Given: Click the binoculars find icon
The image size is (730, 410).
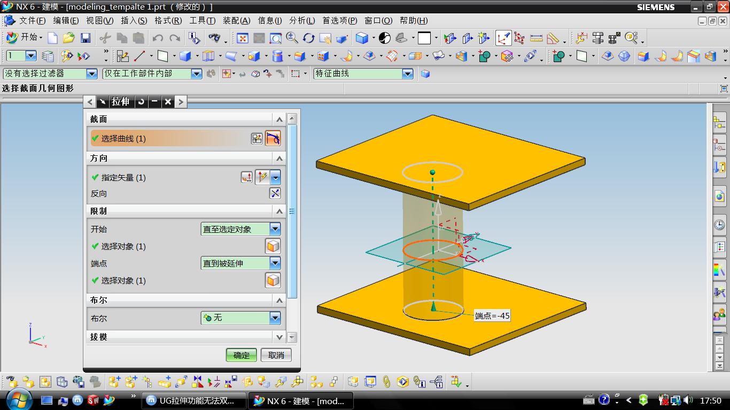Looking at the screenshot, I should click(214, 38).
